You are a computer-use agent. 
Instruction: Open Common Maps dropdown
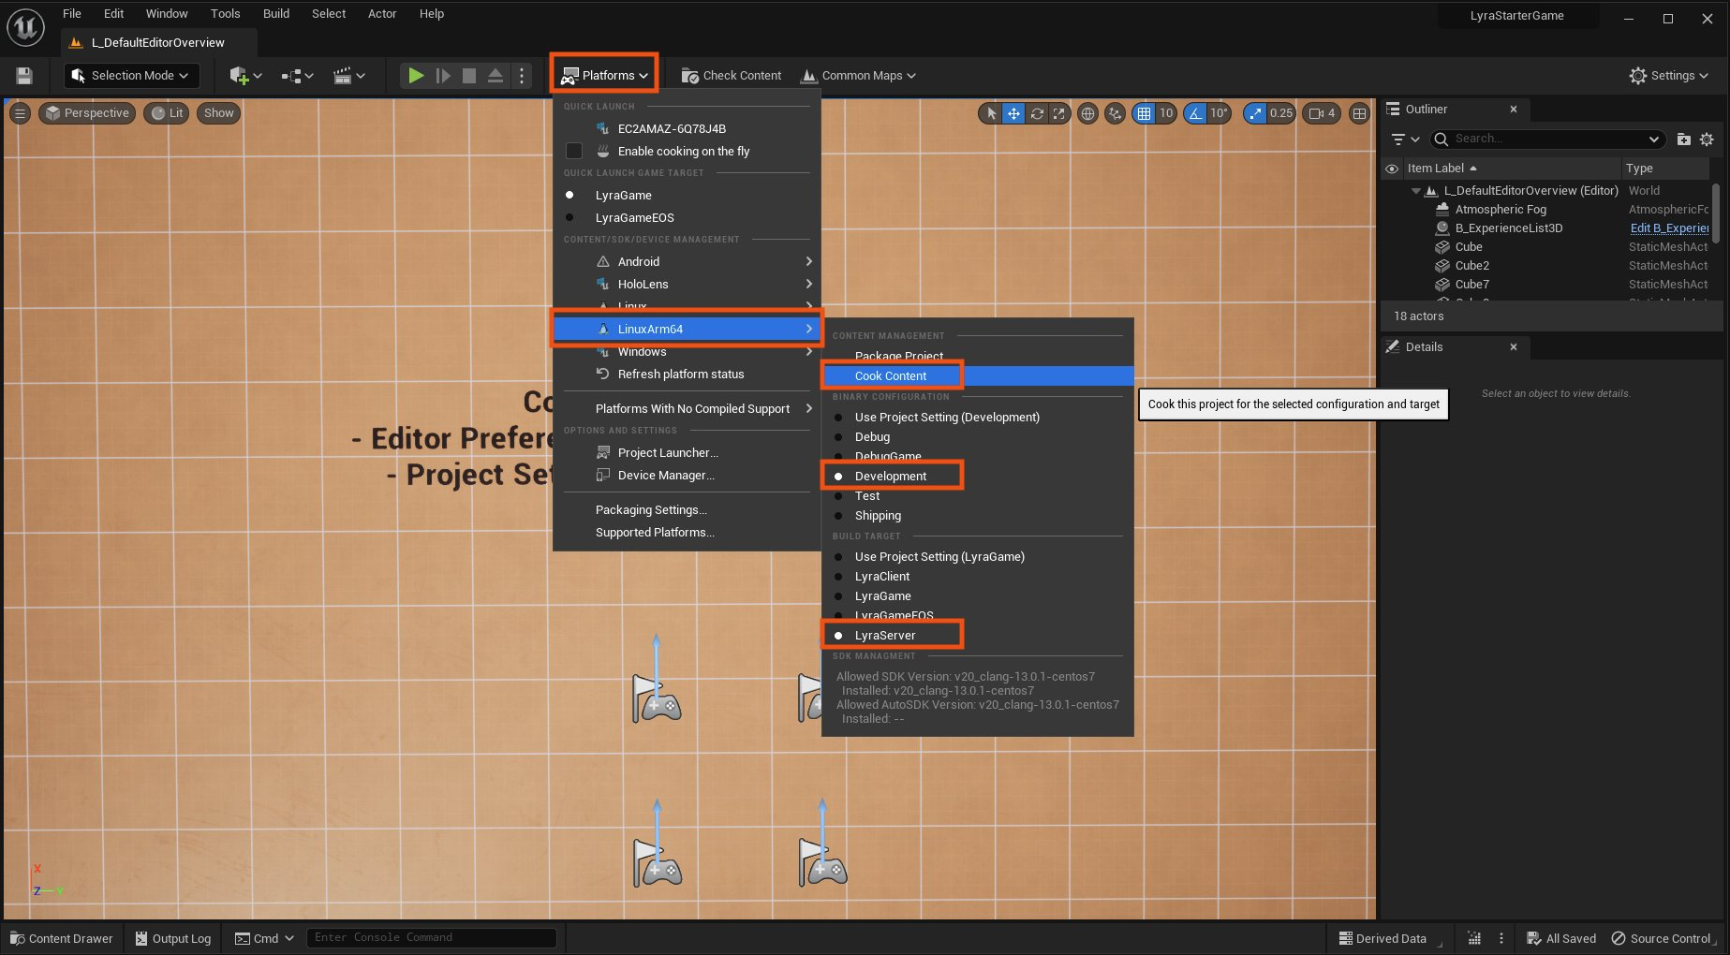coord(858,76)
